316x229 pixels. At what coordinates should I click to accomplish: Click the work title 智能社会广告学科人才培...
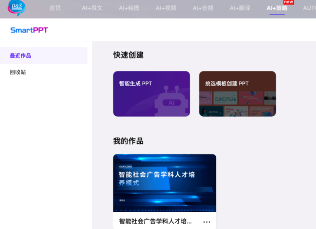tap(156, 221)
